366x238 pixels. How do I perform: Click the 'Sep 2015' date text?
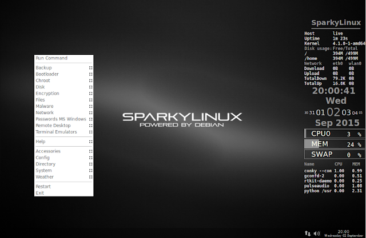337,123
